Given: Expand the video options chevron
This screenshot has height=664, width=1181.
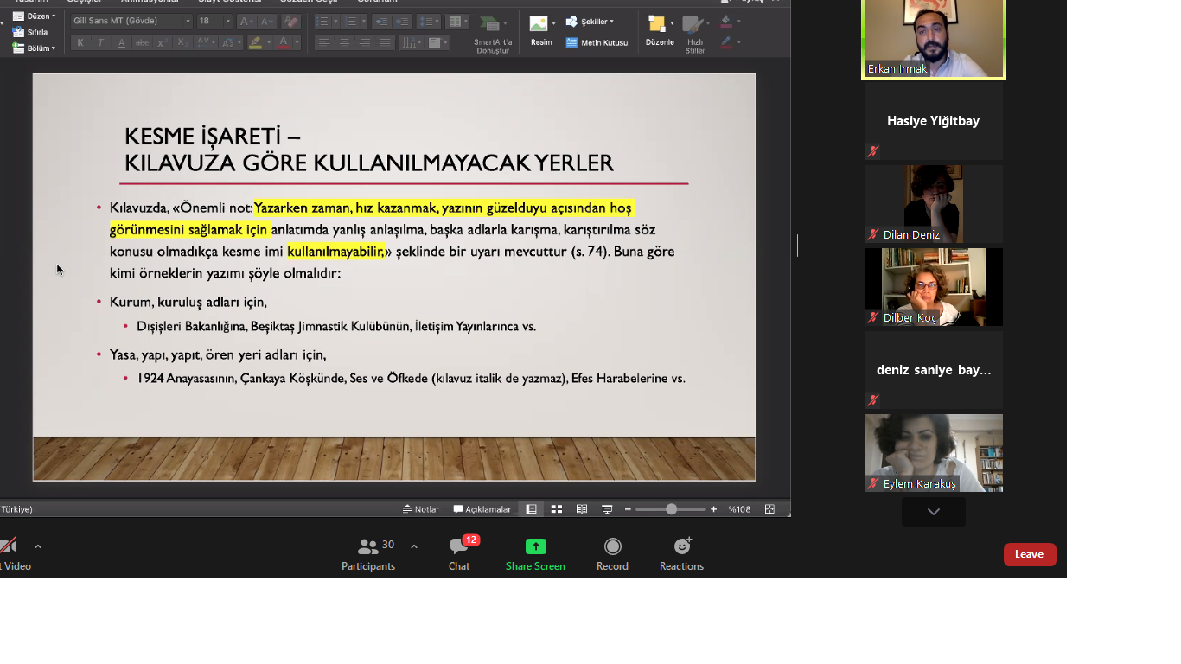Looking at the screenshot, I should pyautogui.click(x=38, y=546).
